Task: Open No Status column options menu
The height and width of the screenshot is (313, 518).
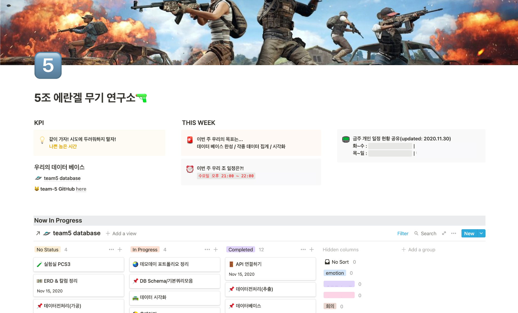Action: (111, 250)
